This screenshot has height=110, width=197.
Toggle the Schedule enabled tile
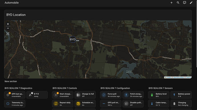click(x=85, y=104)
